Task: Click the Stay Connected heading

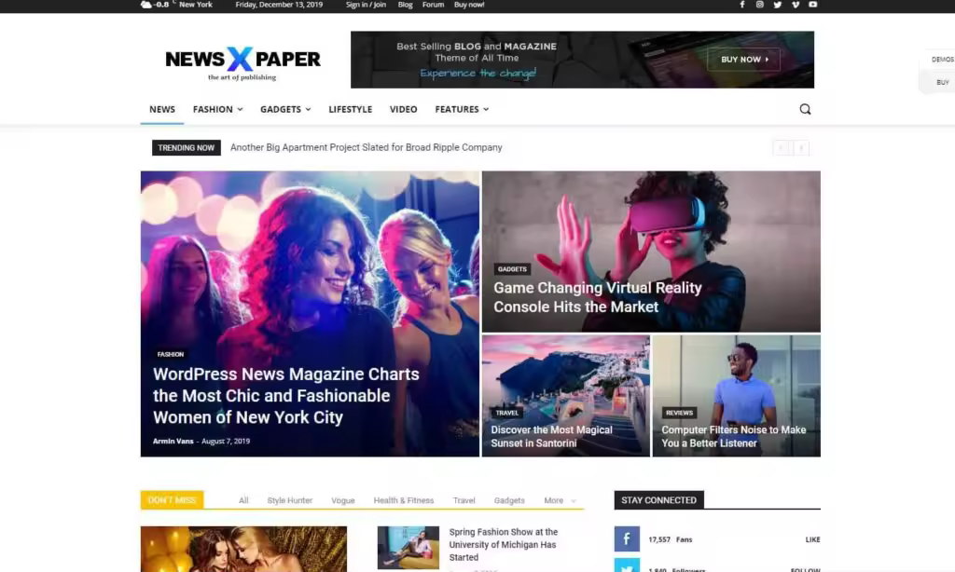Action: [659, 500]
